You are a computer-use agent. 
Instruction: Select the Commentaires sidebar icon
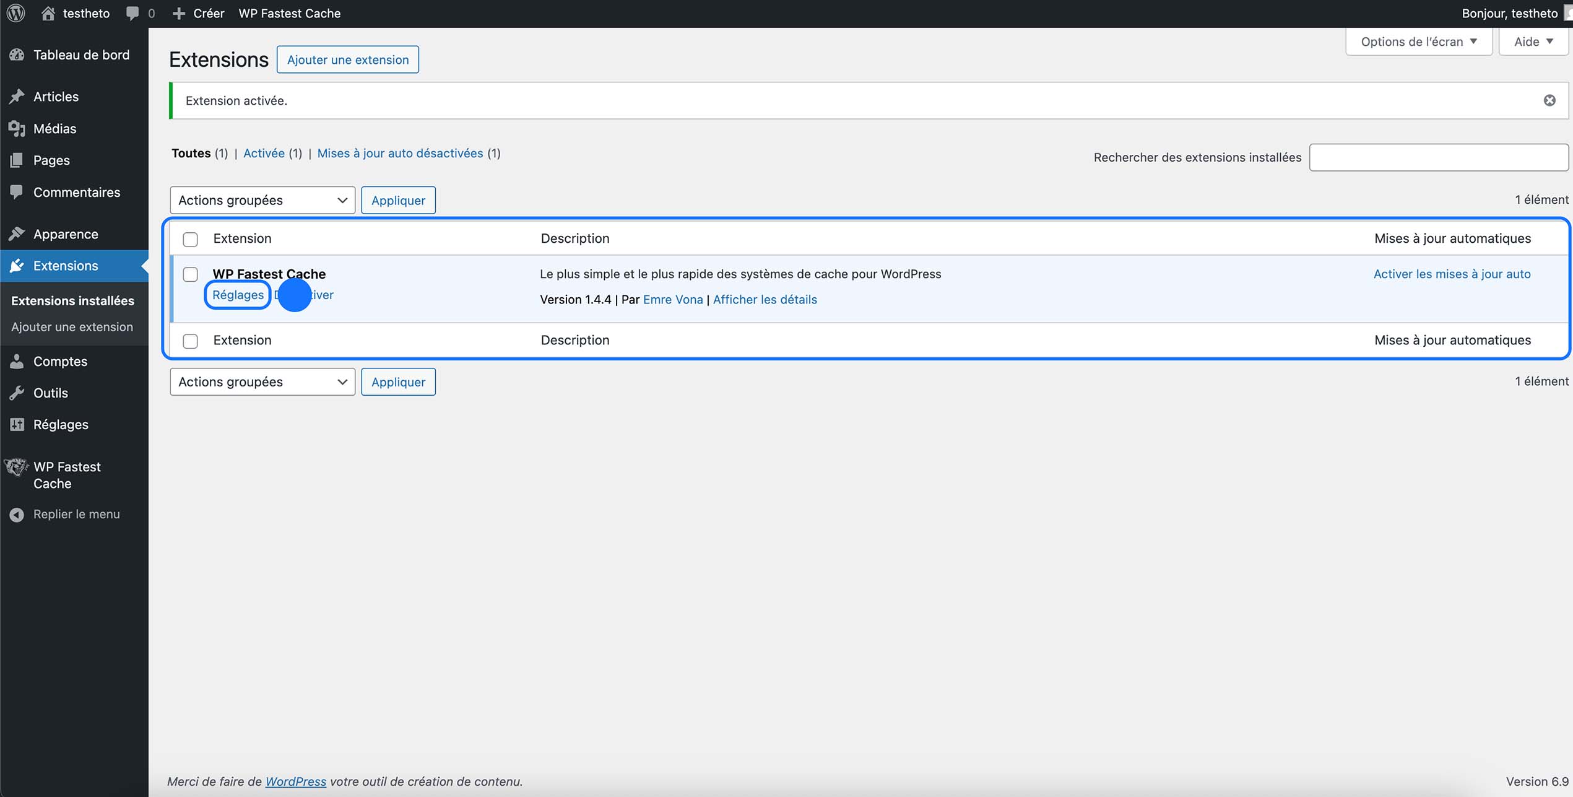pos(17,192)
